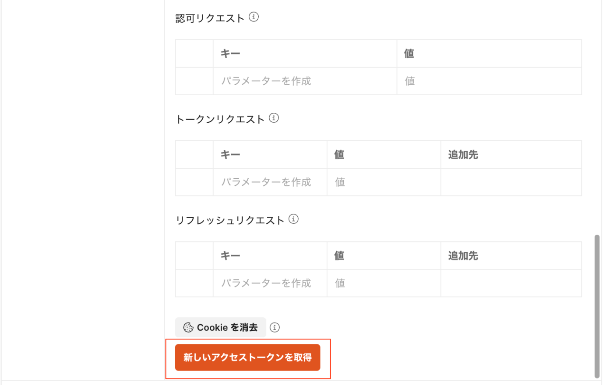Click 新しいアクセストークンを取得 button
This screenshot has height=385, width=613.
point(247,357)
